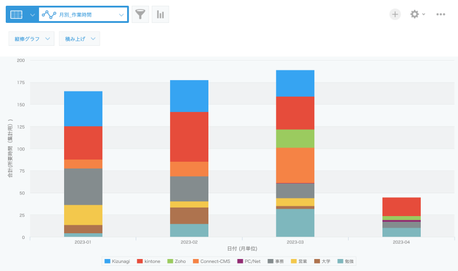Click the 日付 (月単位) axis title
Viewport: 458px width, 271px height.
[242, 249]
